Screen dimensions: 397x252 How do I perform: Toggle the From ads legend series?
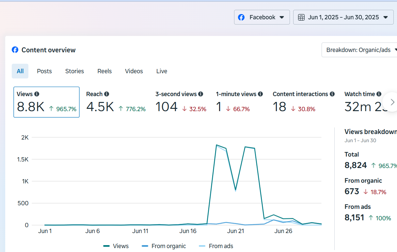pos(216,246)
